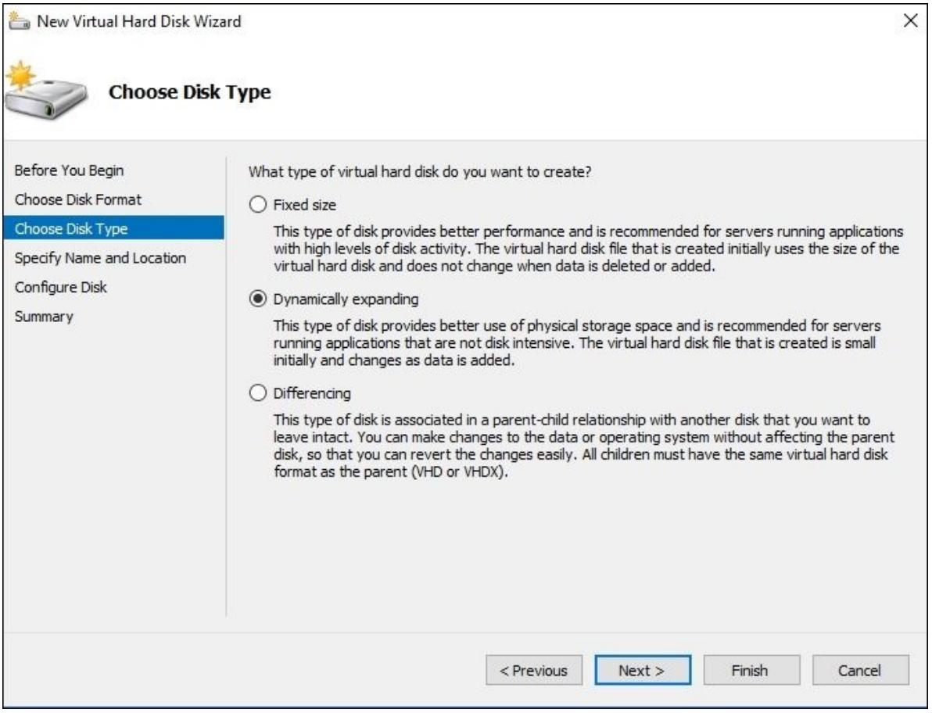Choose the Dynamically expanding disk option

[257, 299]
